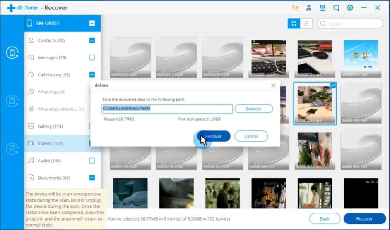This screenshot has height=230, width=390.
Task: Select the 00000094.mp4 blue sky thumbnail
Action: (x=361, y=57)
